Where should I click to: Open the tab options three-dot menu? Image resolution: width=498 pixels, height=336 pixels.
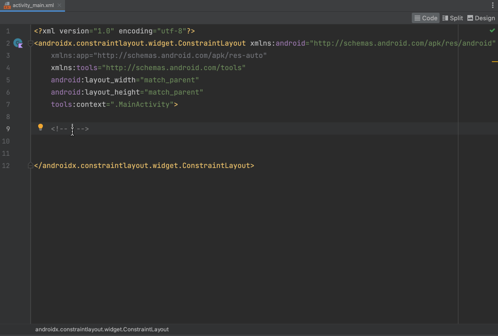point(493,5)
